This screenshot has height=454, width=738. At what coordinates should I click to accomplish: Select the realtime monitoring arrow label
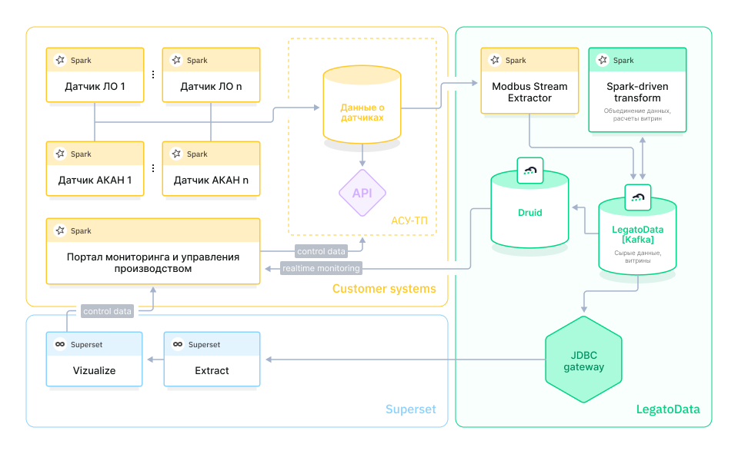point(321,268)
